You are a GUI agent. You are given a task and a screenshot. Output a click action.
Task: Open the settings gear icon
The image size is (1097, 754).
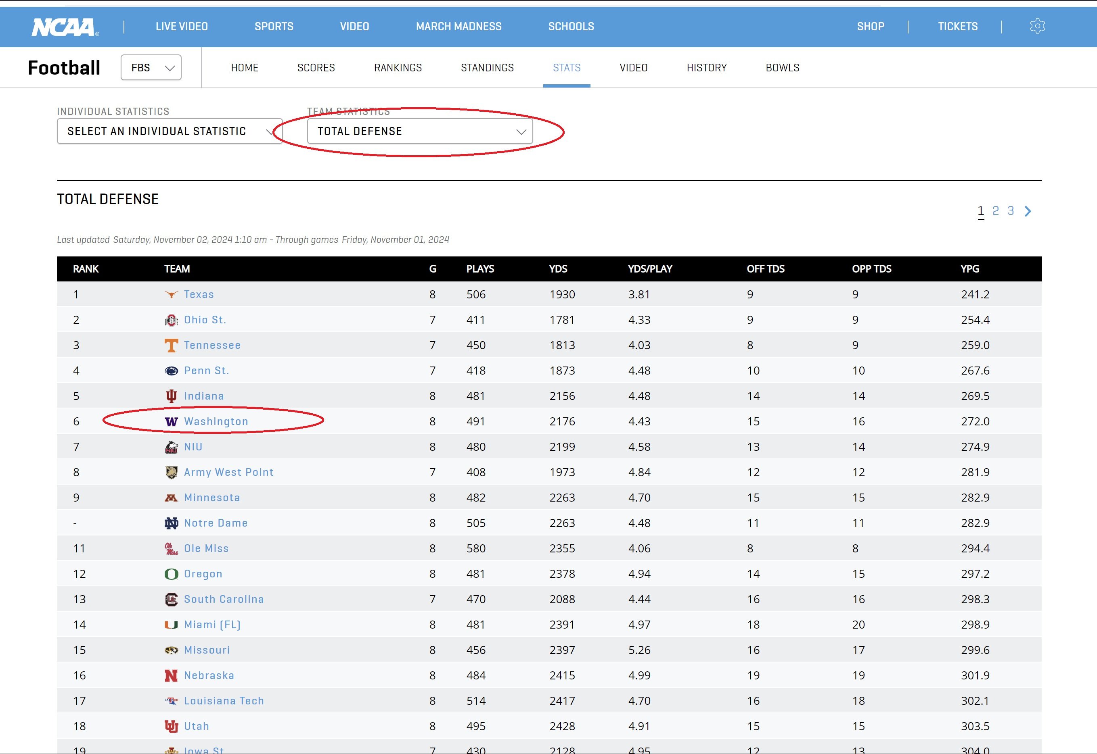point(1037,26)
